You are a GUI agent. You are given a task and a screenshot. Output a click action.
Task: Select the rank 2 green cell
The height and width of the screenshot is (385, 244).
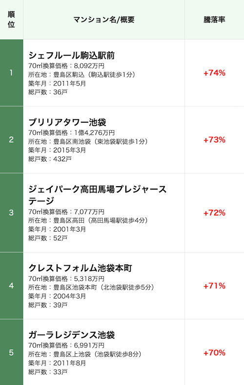coord(11,140)
